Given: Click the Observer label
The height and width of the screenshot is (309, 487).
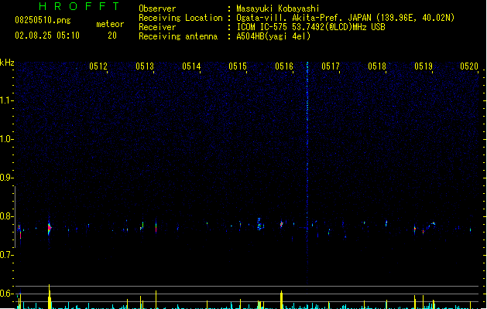Looking at the screenshot, I should 157,8.
